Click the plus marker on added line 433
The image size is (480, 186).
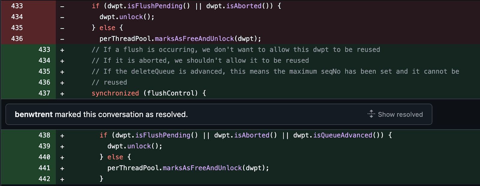coord(62,50)
